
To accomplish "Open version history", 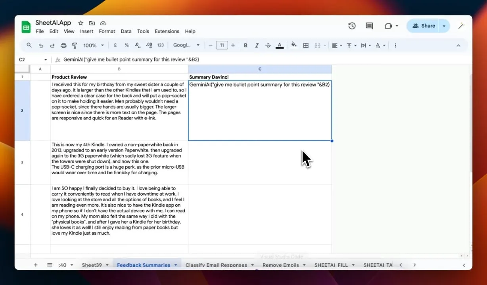I will tap(352, 26).
